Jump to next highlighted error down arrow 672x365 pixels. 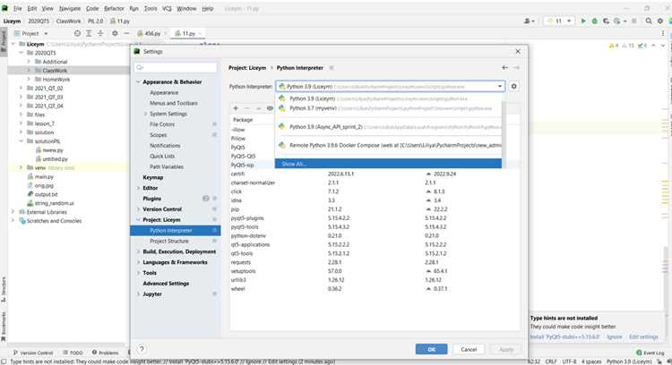pos(662,46)
